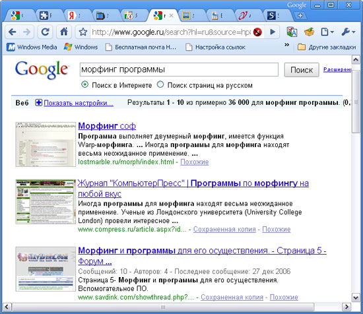Stop loading via the red X icon
This screenshot has height=314, width=363.
(257, 32)
